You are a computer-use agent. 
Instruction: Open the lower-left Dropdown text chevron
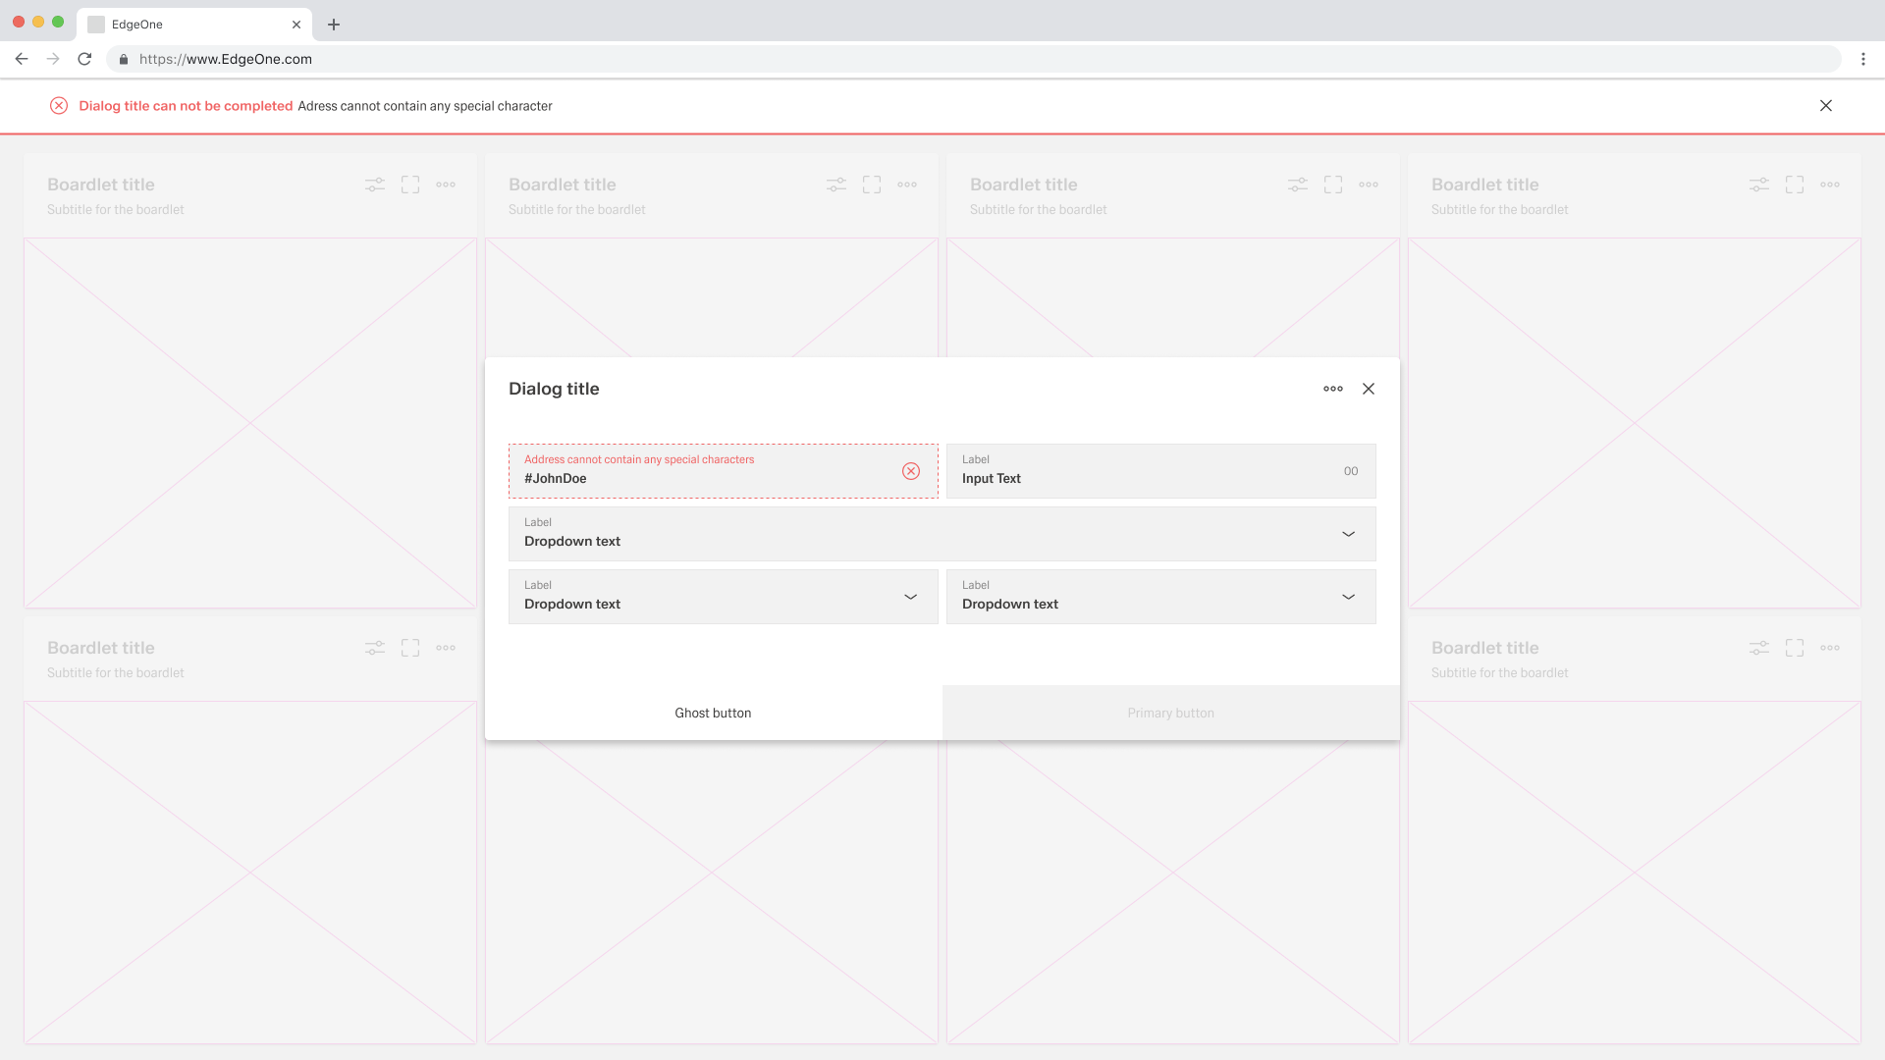click(910, 597)
